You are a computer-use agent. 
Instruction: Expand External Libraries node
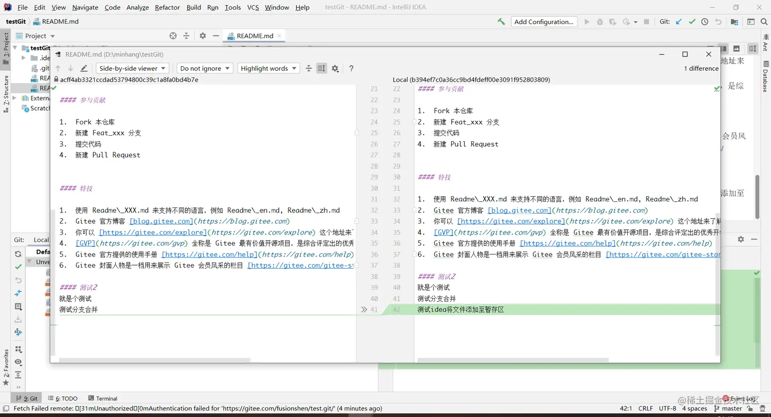coord(15,98)
